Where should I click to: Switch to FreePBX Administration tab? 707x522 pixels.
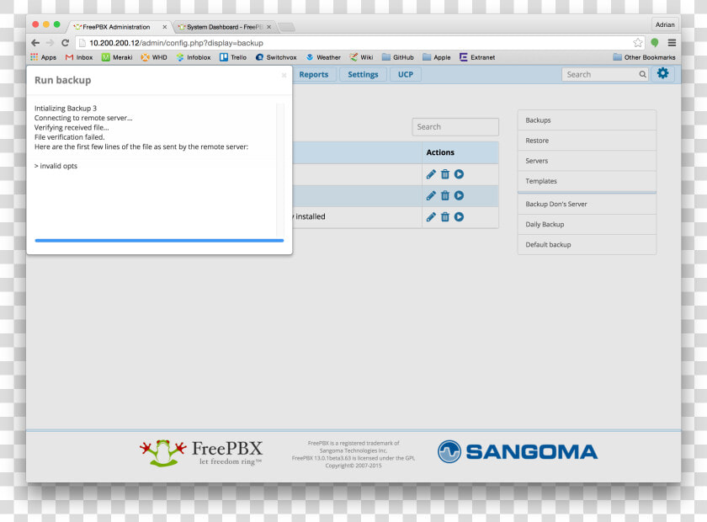click(x=116, y=27)
